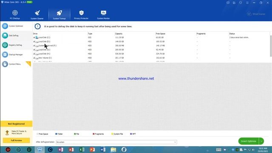
Task: Toggle the System Reserved (F:) checkbox
Action: coord(34,45)
